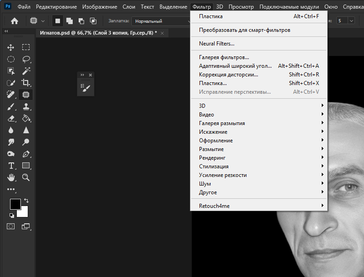Reset default foreground and background colors
This screenshot has width=364, height=277.
click(x=12, y=216)
